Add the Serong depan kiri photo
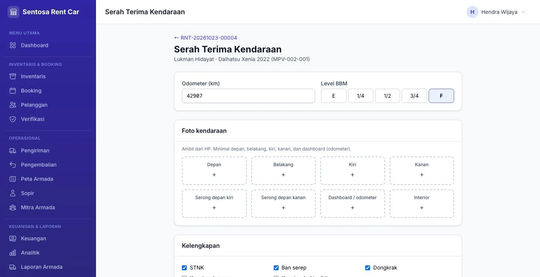The width and height of the screenshot is (540, 277). 214,204
